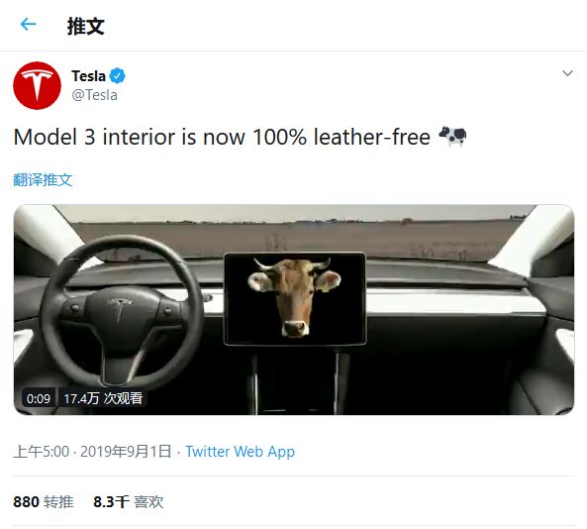The height and width of the screenshot is (529, 587).
Task: View the 8.3千 喜欢 likes list
Action: 129,501
